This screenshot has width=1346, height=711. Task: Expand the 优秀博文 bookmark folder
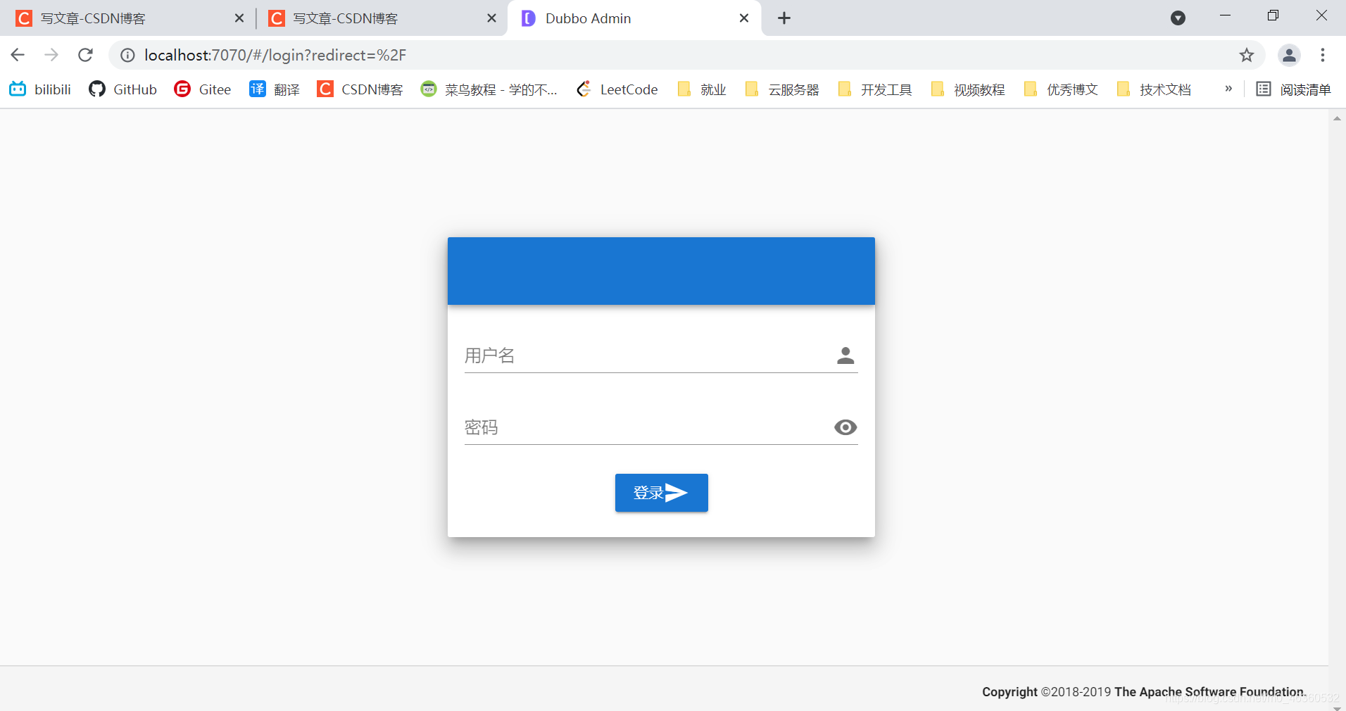click(1061, 89)
